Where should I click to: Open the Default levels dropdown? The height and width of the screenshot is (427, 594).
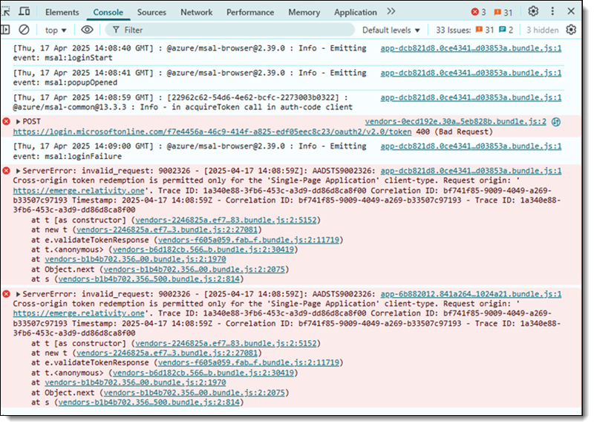(x=391, y=30)
